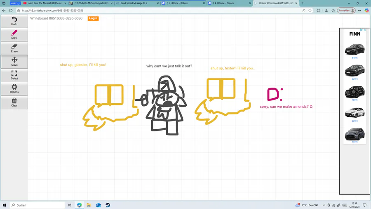Focus the whiteboardfox URL address field

[159, 10]
